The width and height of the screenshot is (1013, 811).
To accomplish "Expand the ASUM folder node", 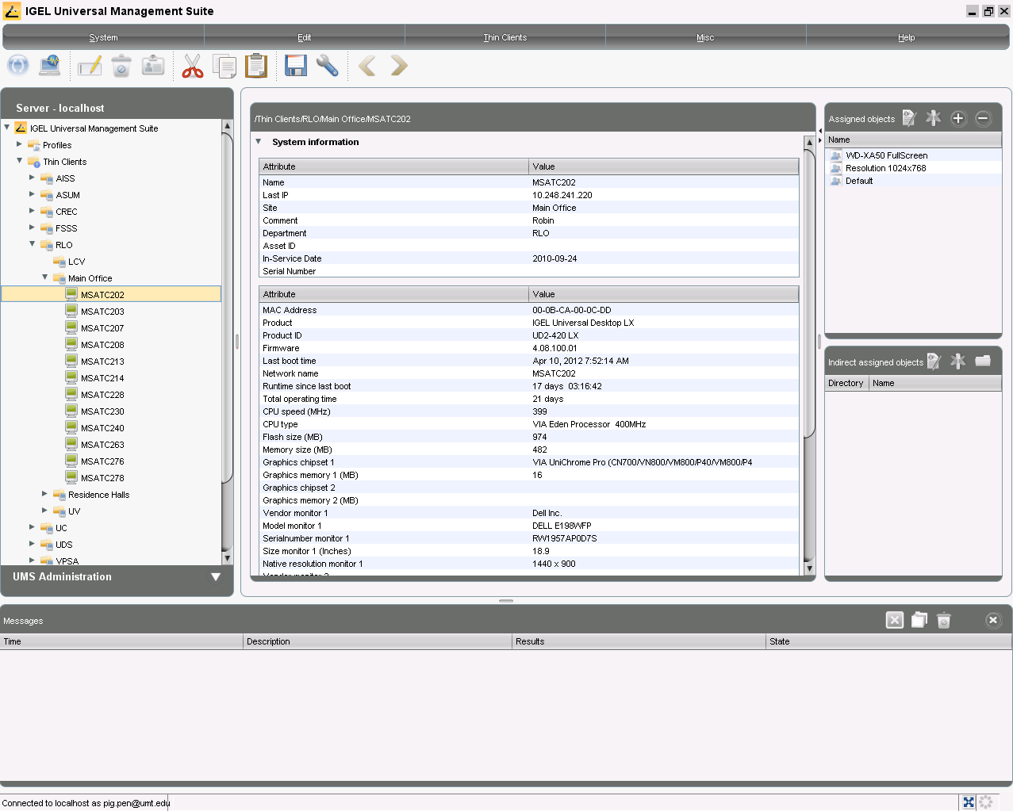I will tap(32, 194).
